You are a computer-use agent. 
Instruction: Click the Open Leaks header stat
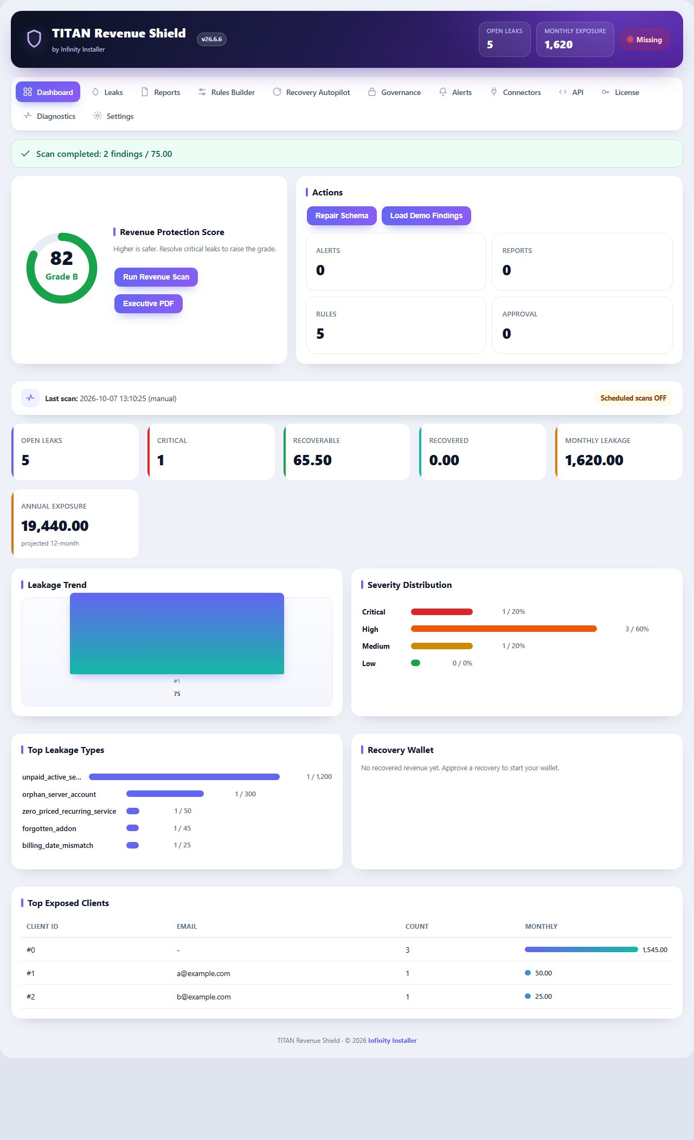point(505,39)
